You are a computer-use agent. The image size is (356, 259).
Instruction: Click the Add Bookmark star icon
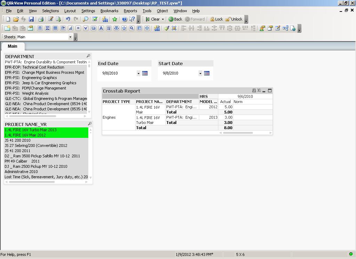[115, 19]
